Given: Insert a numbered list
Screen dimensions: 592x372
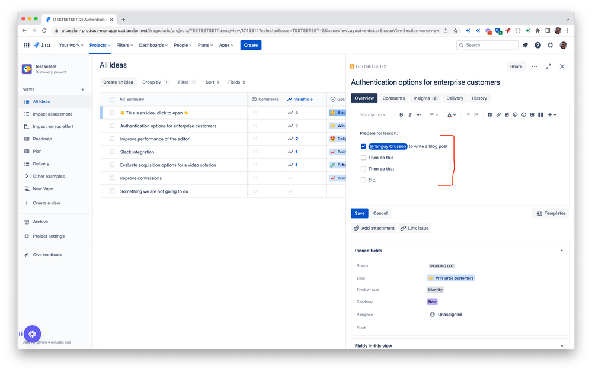Looking at the screenshot, I should coord(476,115).
